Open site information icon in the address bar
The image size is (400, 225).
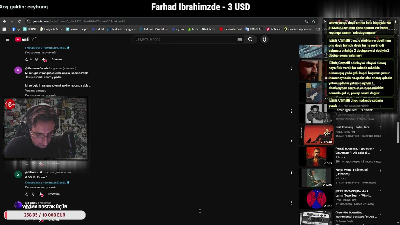pos(28,22)
